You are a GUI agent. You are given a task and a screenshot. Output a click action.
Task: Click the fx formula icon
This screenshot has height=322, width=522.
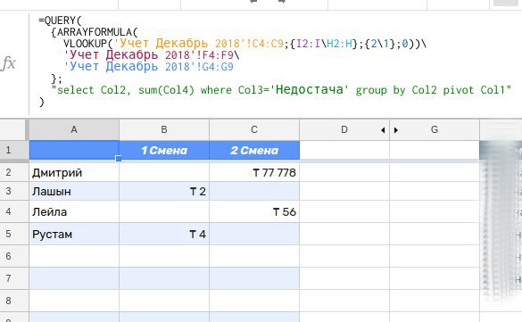(x=8, y=62)
